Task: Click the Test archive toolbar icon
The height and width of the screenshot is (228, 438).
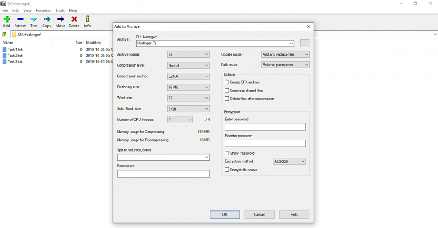Action: pyautogui.click(x=33, y=19)
